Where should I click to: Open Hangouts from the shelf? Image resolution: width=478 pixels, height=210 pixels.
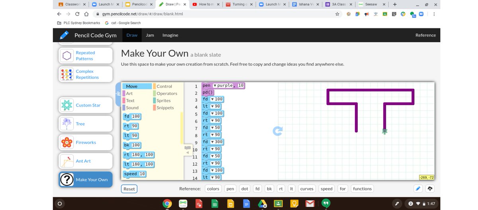pos(326,204)
